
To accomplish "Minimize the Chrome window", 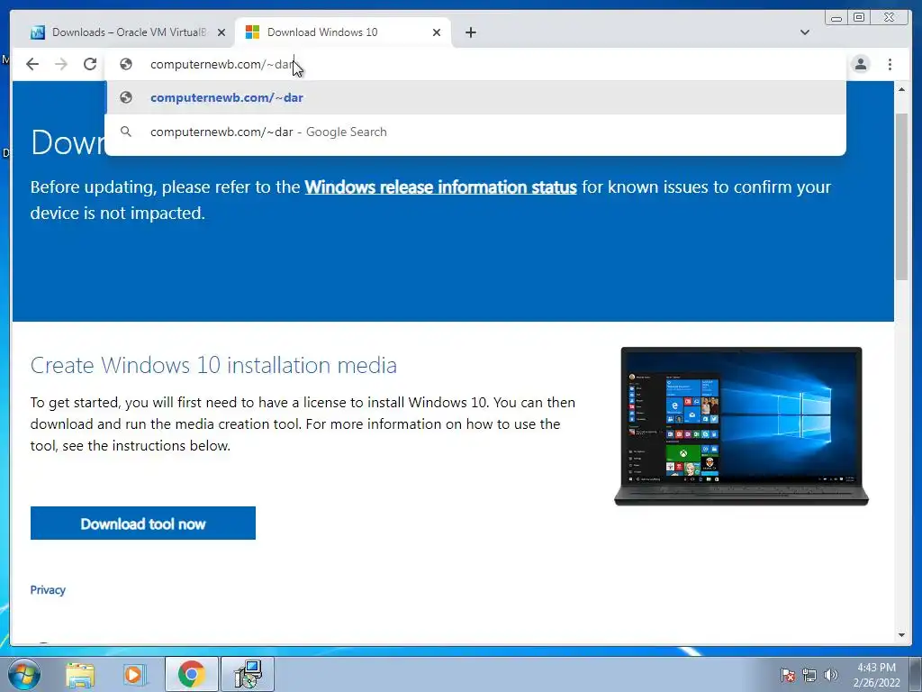I will [x=836, y=18].
